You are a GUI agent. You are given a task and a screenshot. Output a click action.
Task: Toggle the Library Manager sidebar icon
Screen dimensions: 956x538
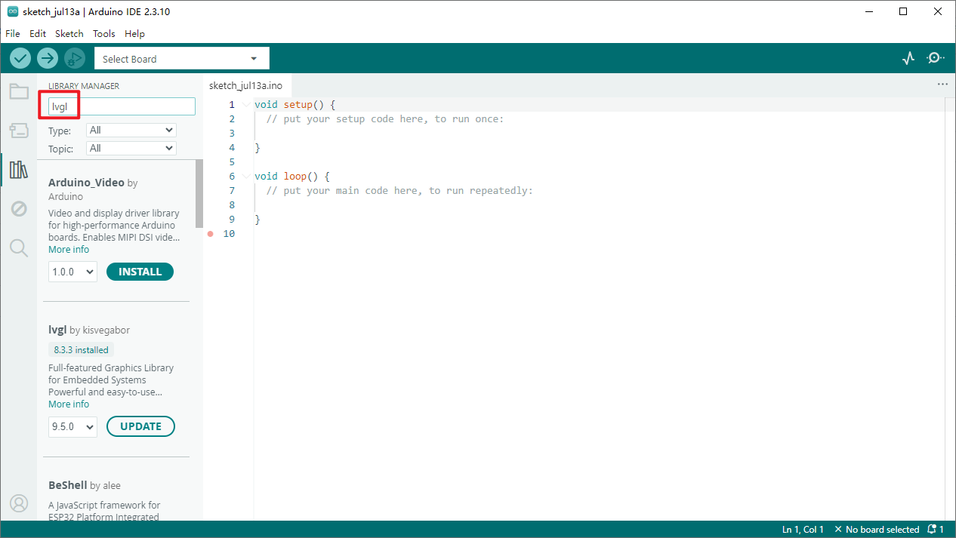tap(19, 169)
